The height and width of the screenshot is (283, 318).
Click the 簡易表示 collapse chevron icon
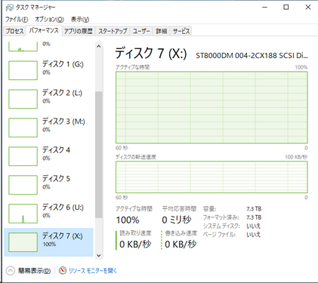click(x=11, y=271)
